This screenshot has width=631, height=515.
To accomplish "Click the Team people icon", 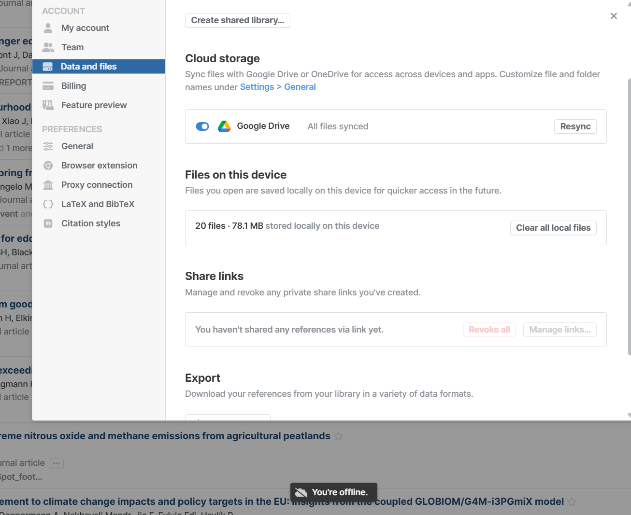I will coord(48,47).
